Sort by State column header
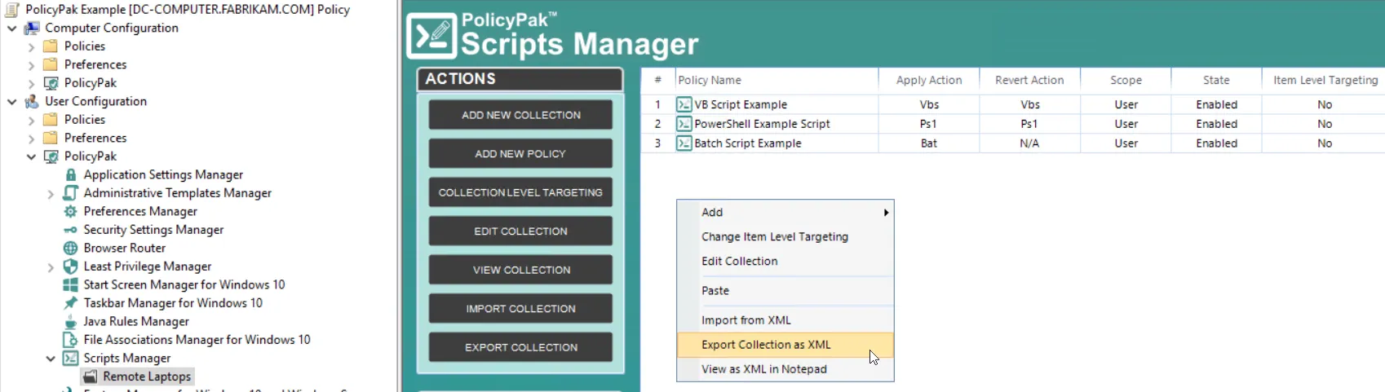 coord(1216,80)
